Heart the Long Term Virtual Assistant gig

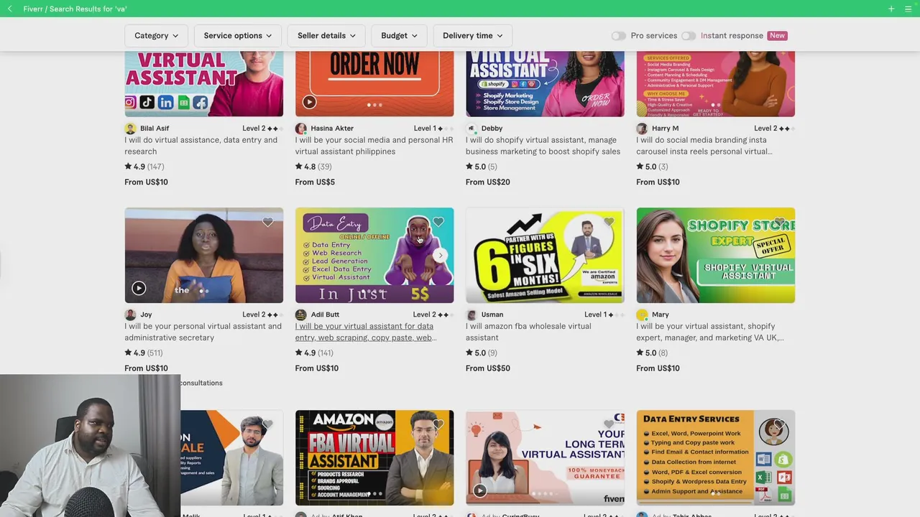coord(609,424)
